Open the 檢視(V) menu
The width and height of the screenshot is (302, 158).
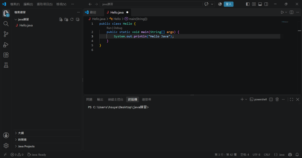click(x=61, y=4)
